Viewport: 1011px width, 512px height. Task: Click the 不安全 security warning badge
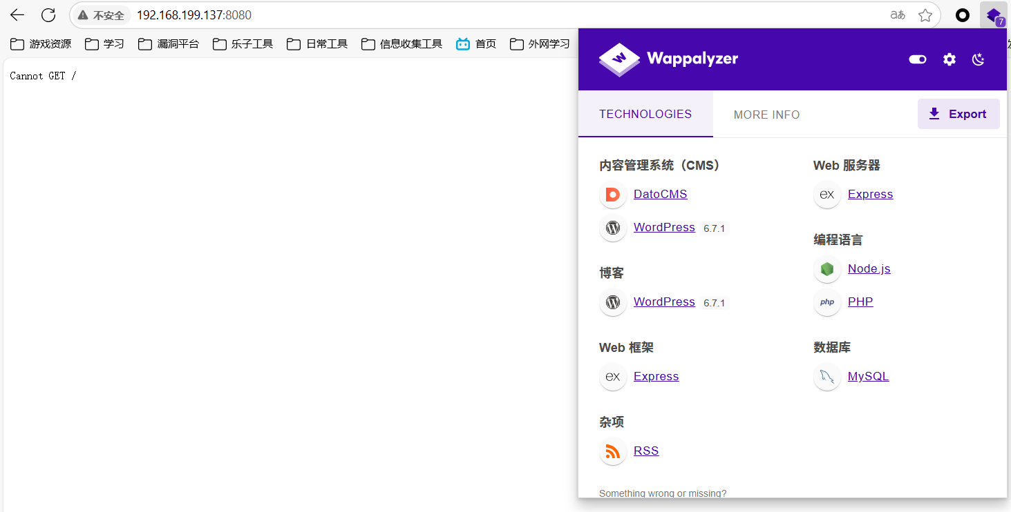coord(101,15)
